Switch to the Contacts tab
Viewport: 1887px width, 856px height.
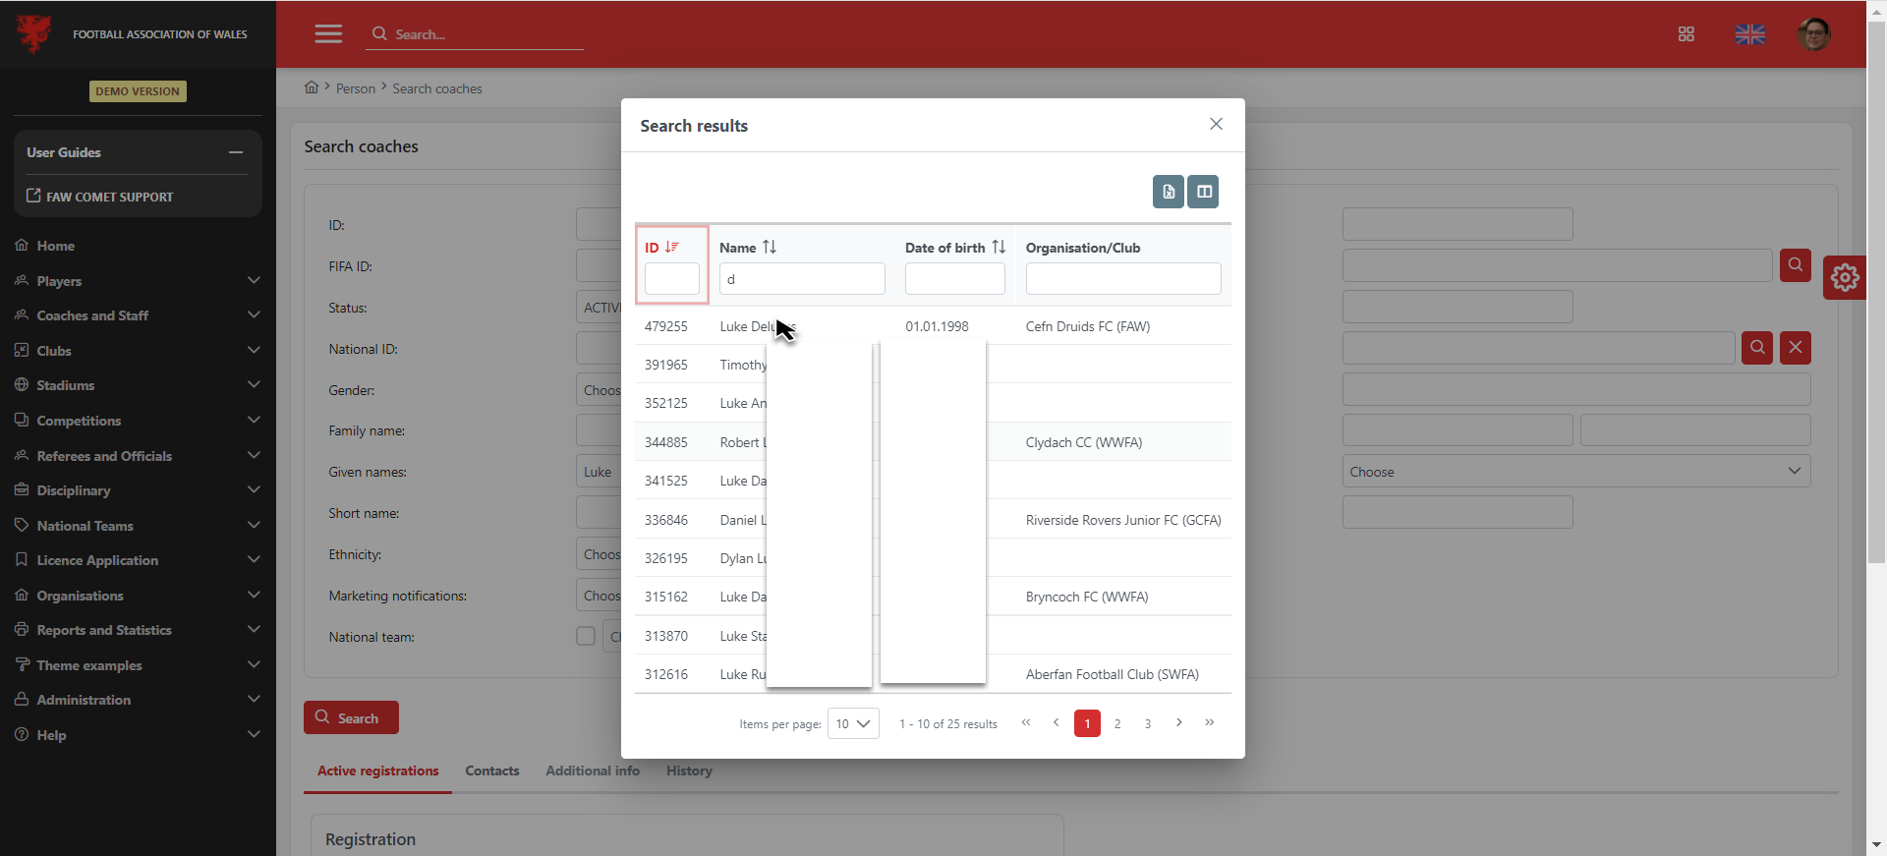[x=491, y=771]
